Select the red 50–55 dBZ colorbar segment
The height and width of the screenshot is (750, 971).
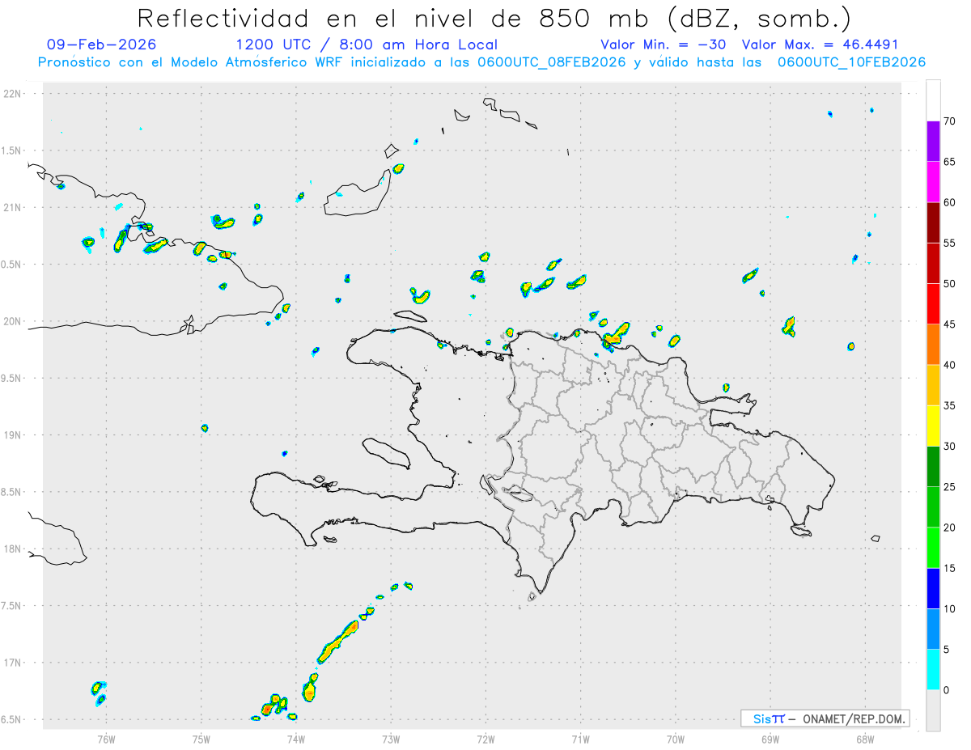933,263
